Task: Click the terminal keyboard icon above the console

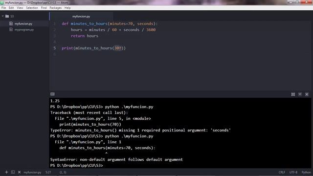Action: tap(52, 94)
